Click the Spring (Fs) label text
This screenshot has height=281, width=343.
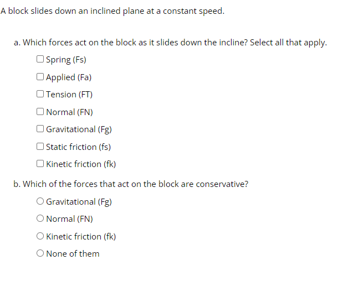(x=66, y=60)
